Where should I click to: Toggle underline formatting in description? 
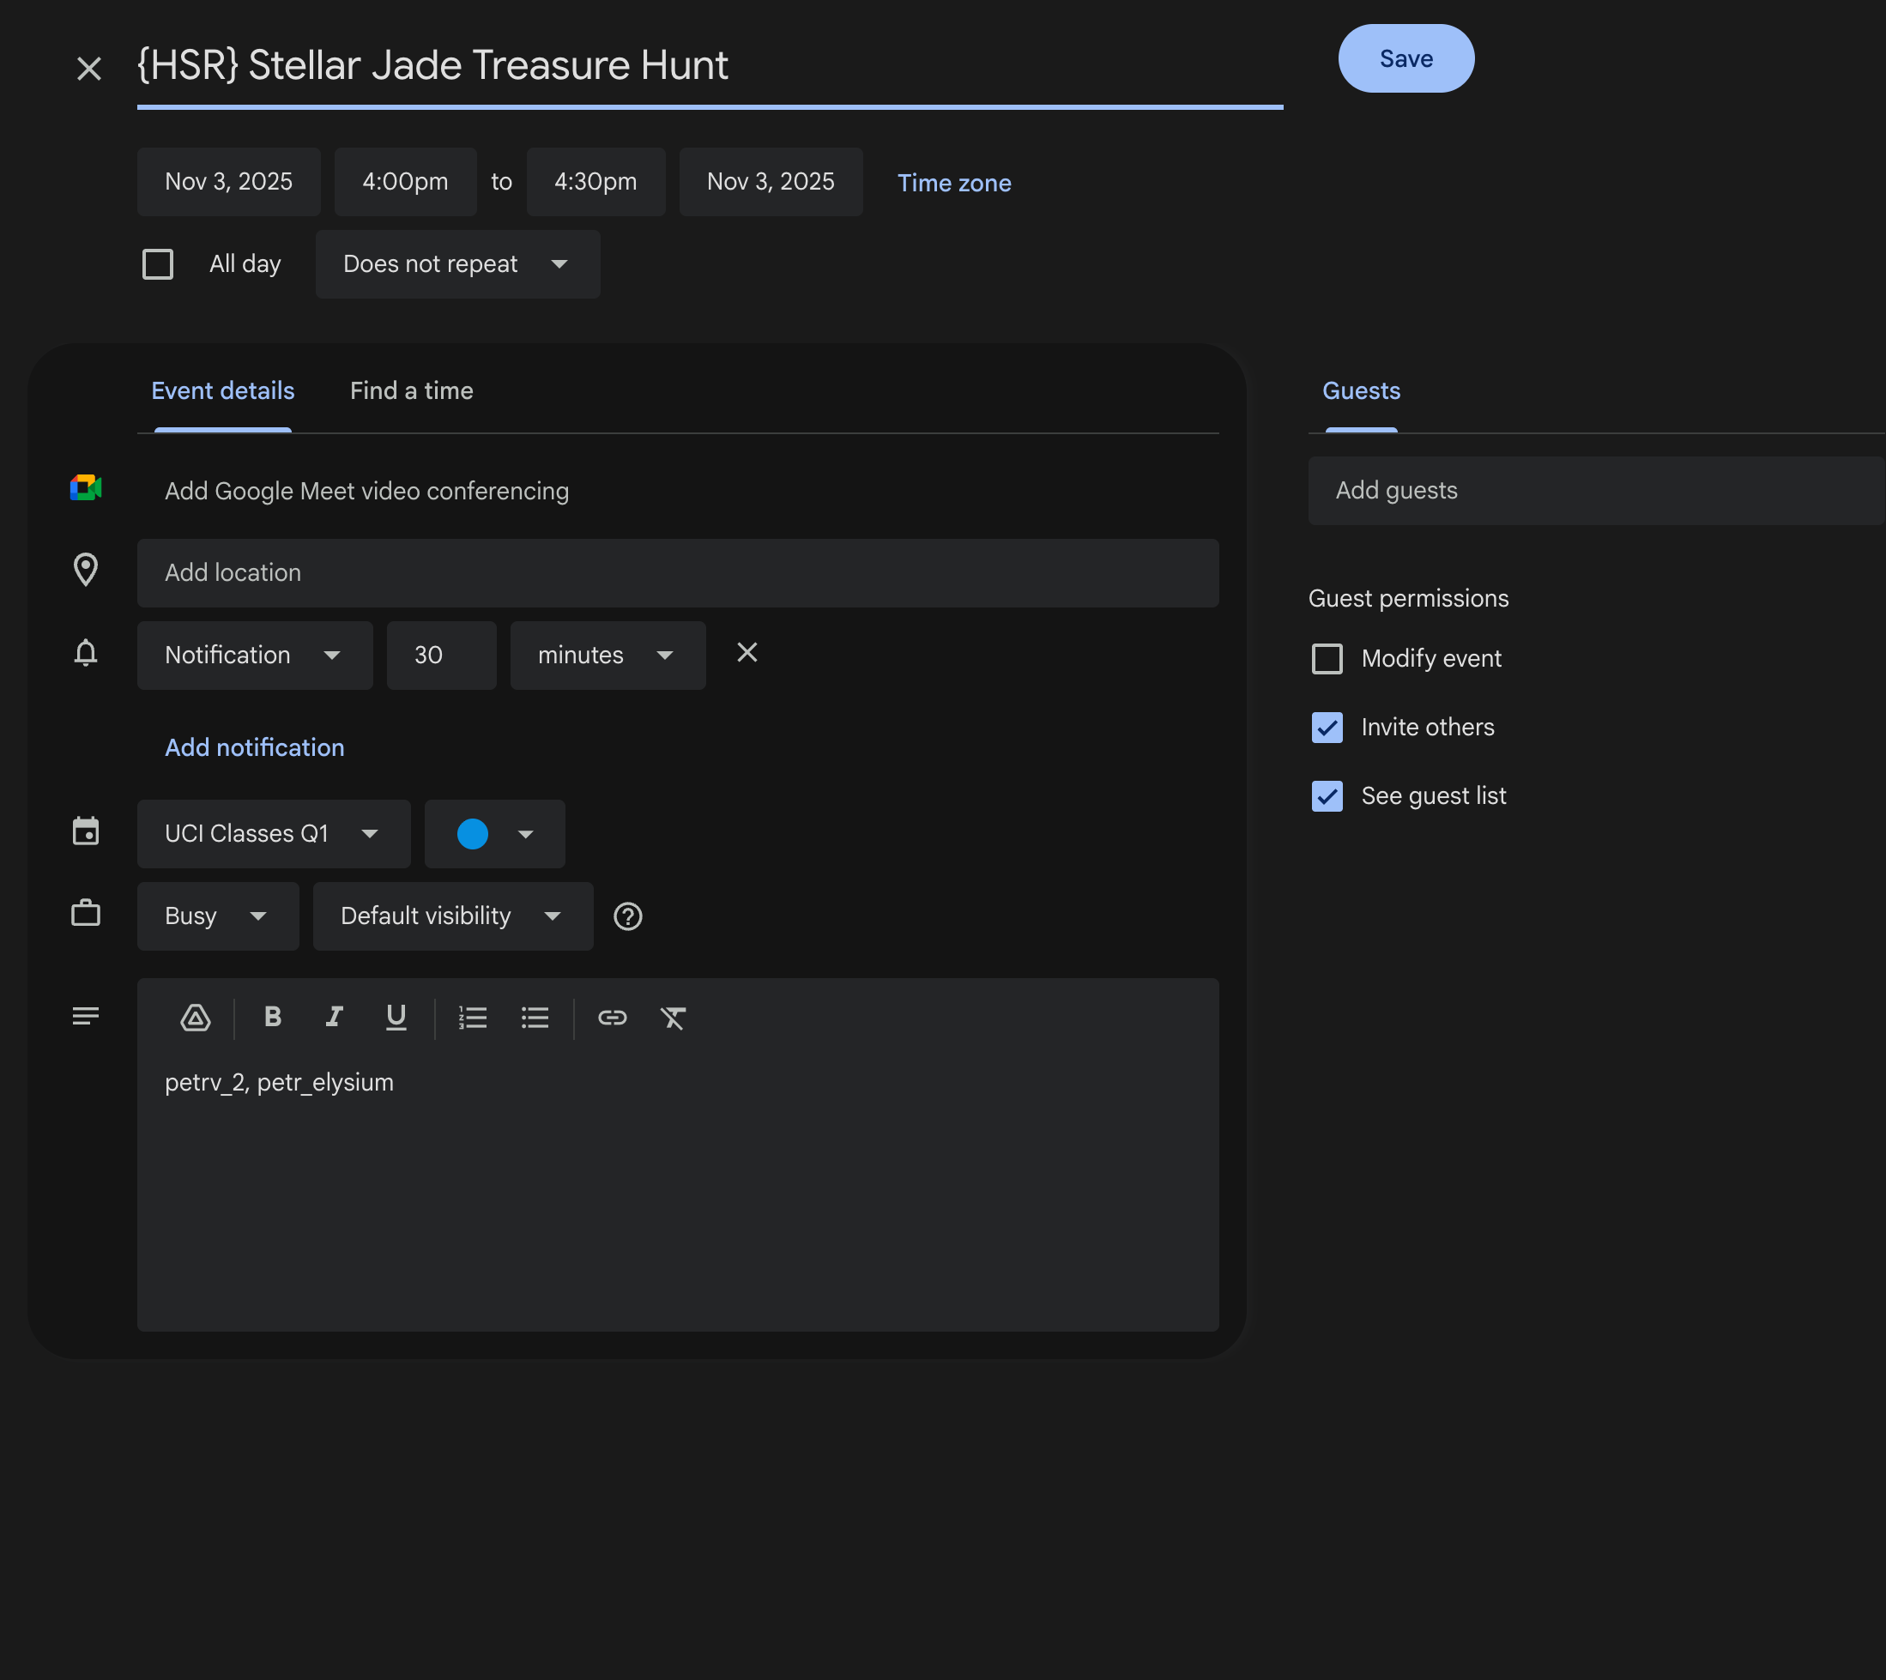396,1018
